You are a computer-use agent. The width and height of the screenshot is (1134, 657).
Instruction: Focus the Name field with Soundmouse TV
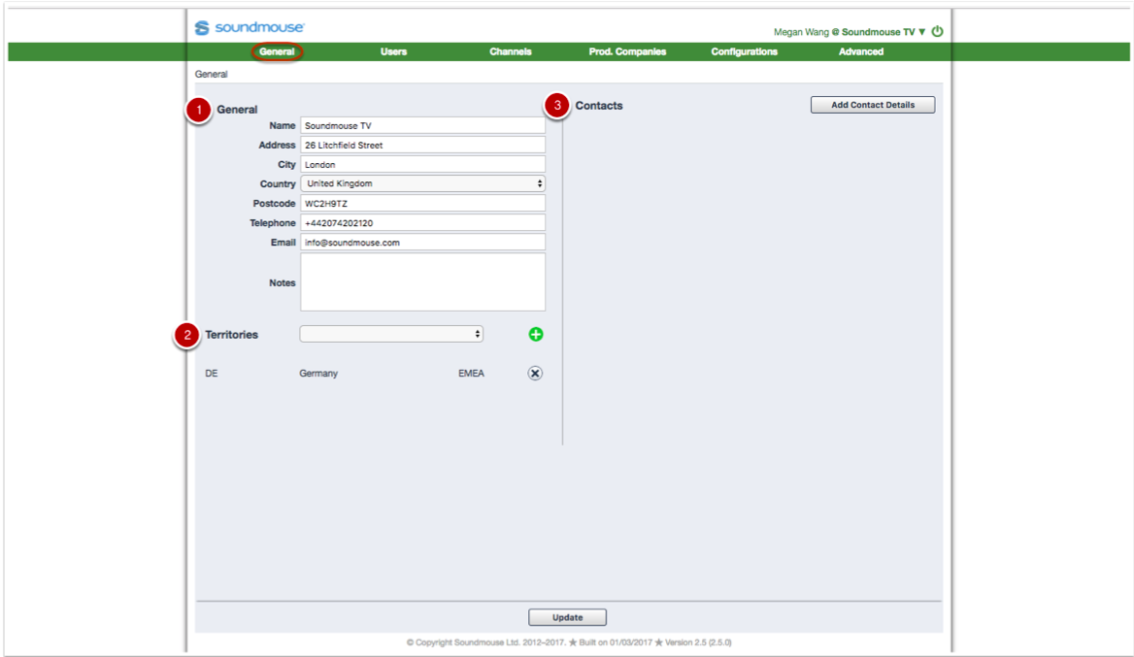tap(423, 126)
